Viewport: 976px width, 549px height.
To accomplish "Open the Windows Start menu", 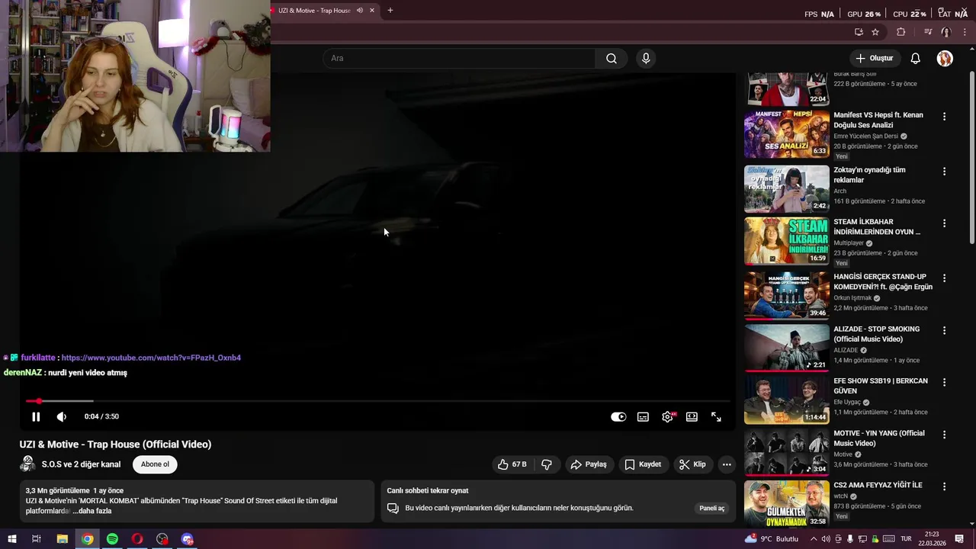I will (x=11, y=539).
